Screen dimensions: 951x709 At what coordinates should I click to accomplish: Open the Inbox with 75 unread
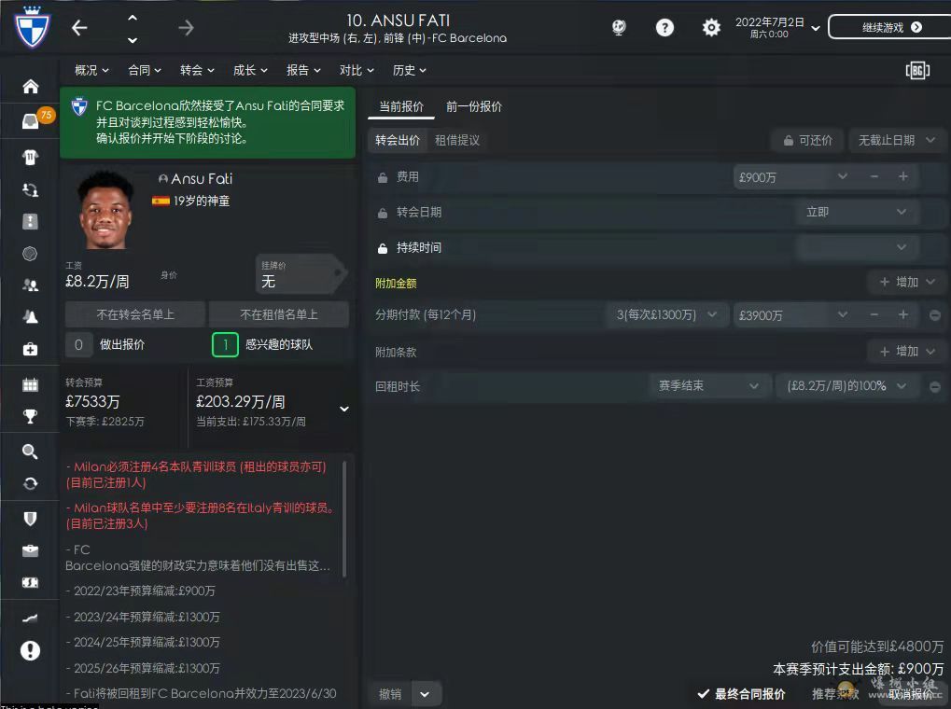click(30, 120)
